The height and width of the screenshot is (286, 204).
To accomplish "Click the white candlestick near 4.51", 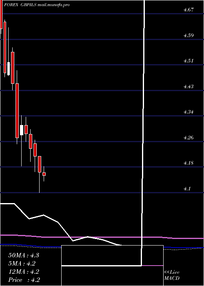I will [9, 69].
